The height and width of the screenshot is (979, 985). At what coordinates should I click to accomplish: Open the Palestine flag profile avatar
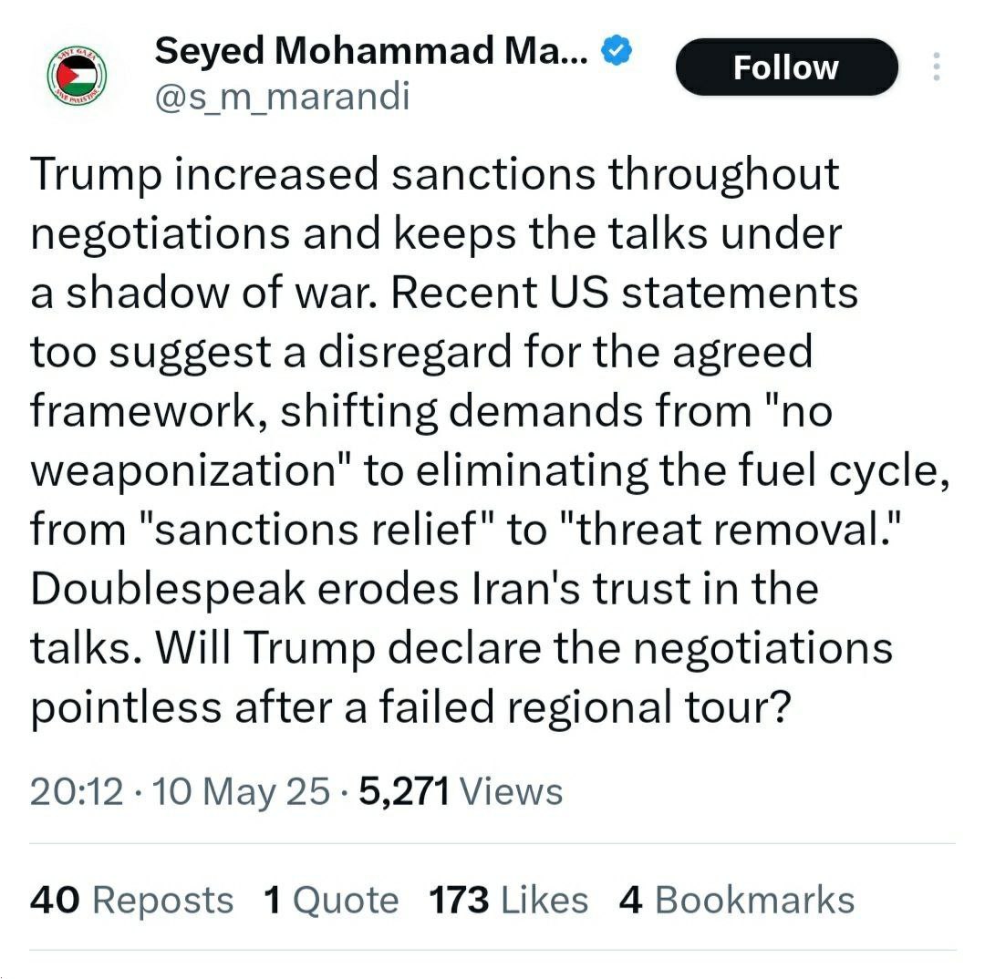[x=78, y=76]
